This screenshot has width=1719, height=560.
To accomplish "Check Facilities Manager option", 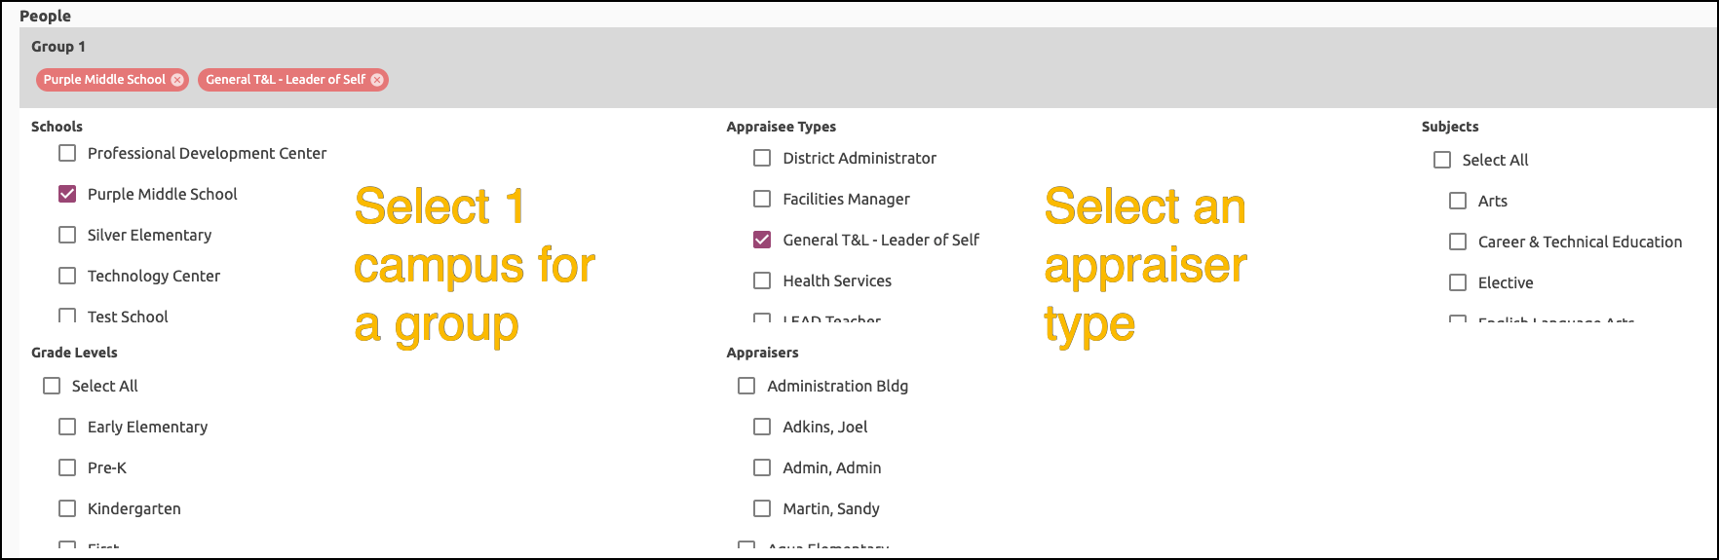I will coord(762,199).
